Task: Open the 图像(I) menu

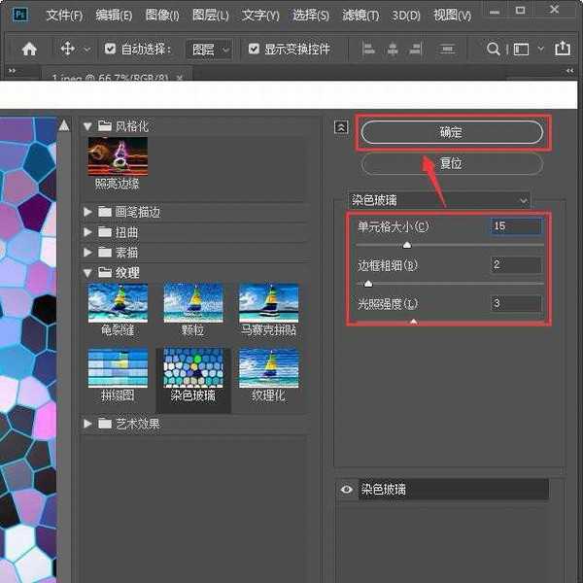Action: tap(161, 16)
